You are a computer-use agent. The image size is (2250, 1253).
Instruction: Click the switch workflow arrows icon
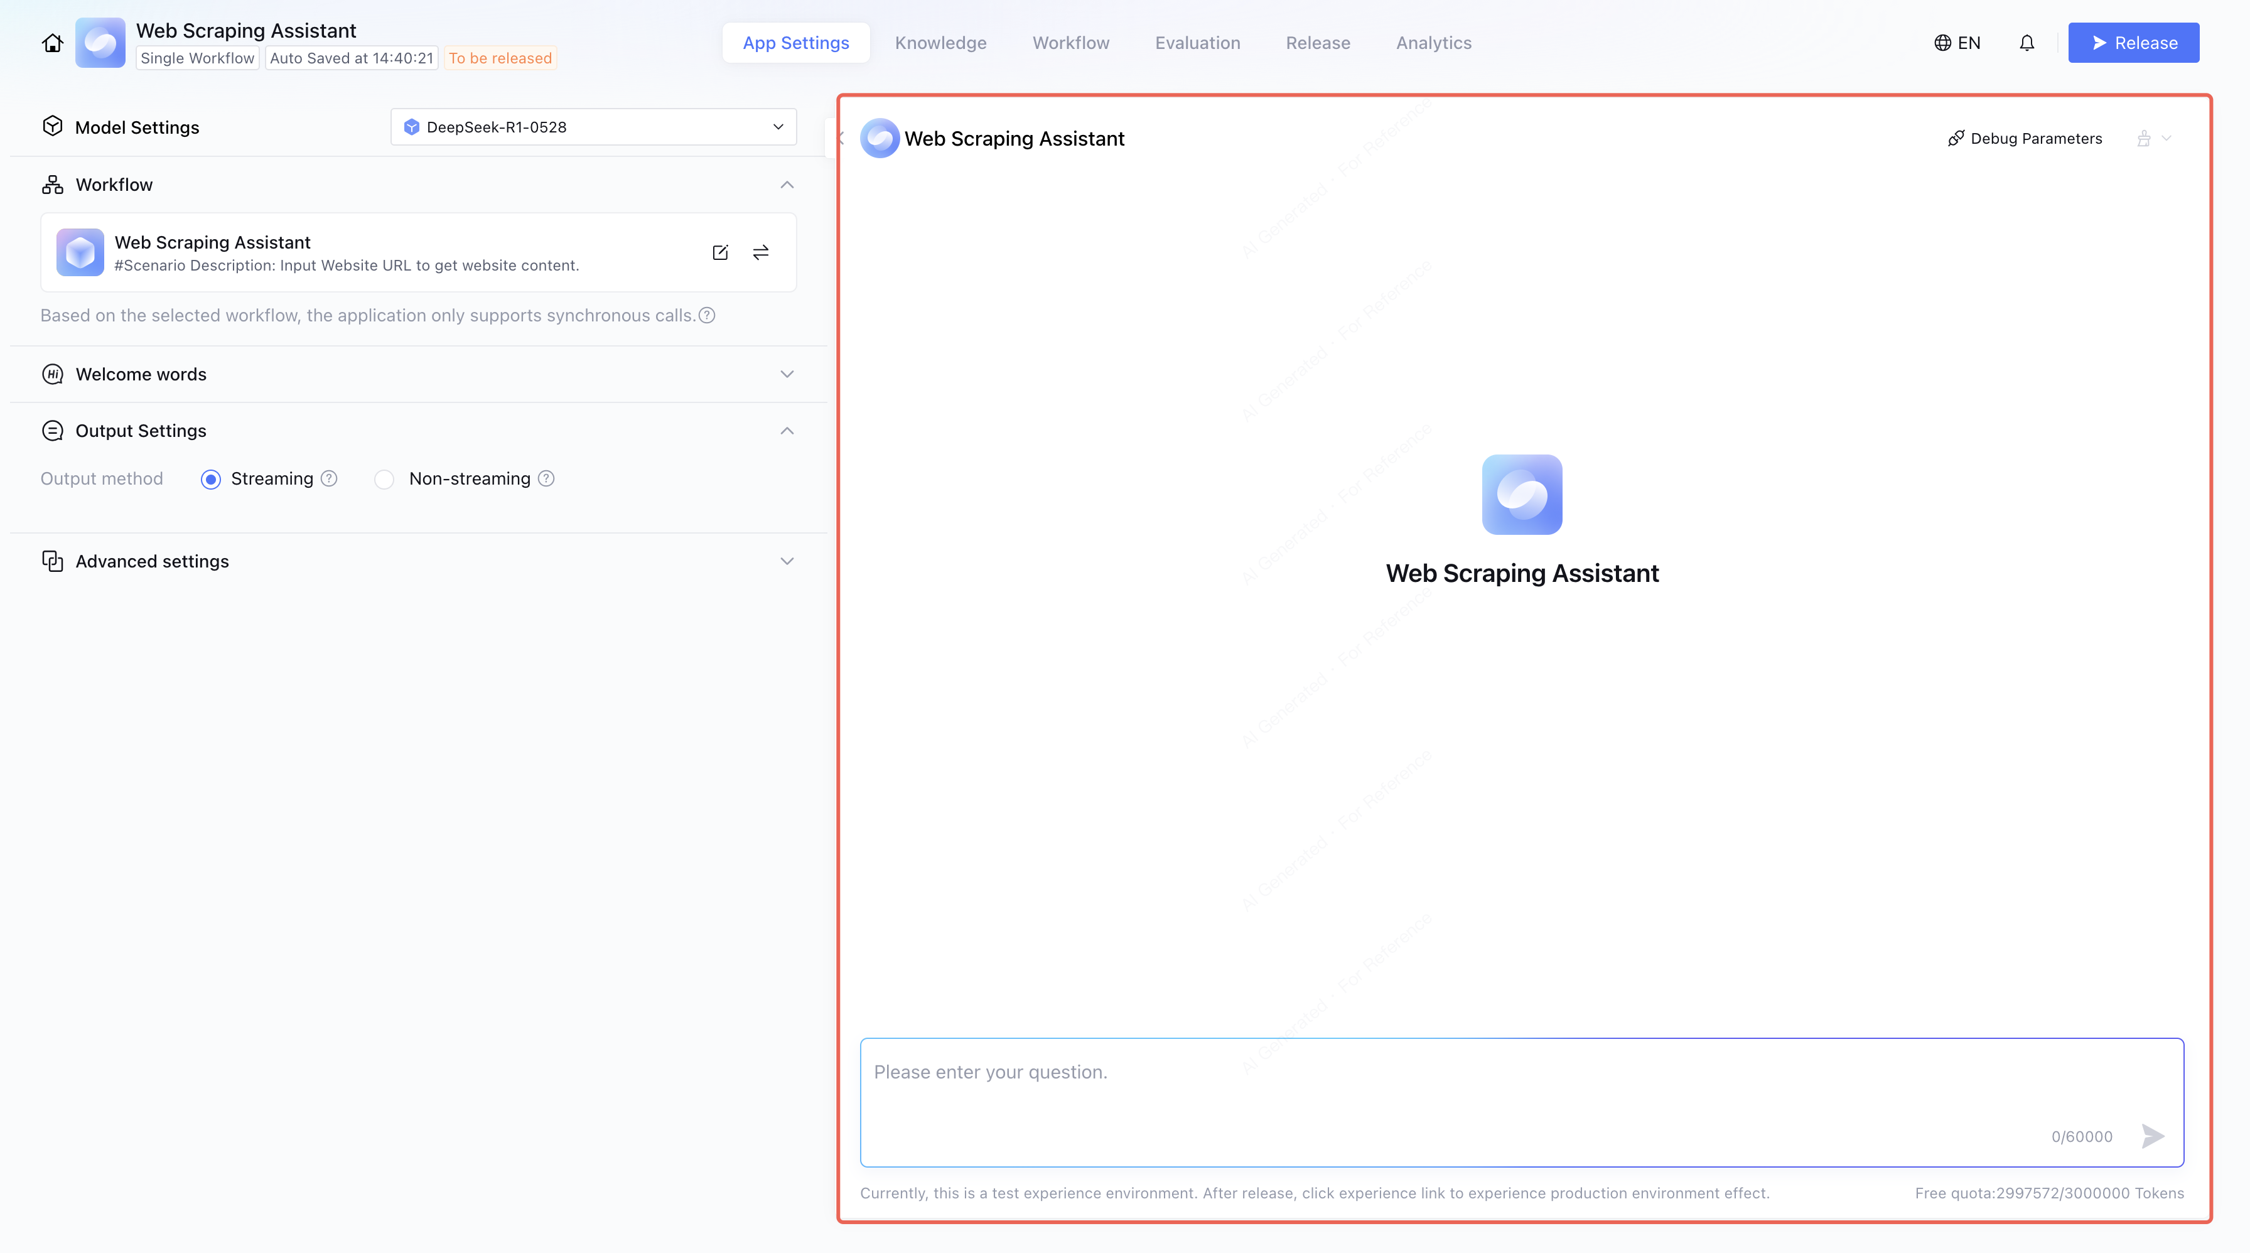pos(761,252)
